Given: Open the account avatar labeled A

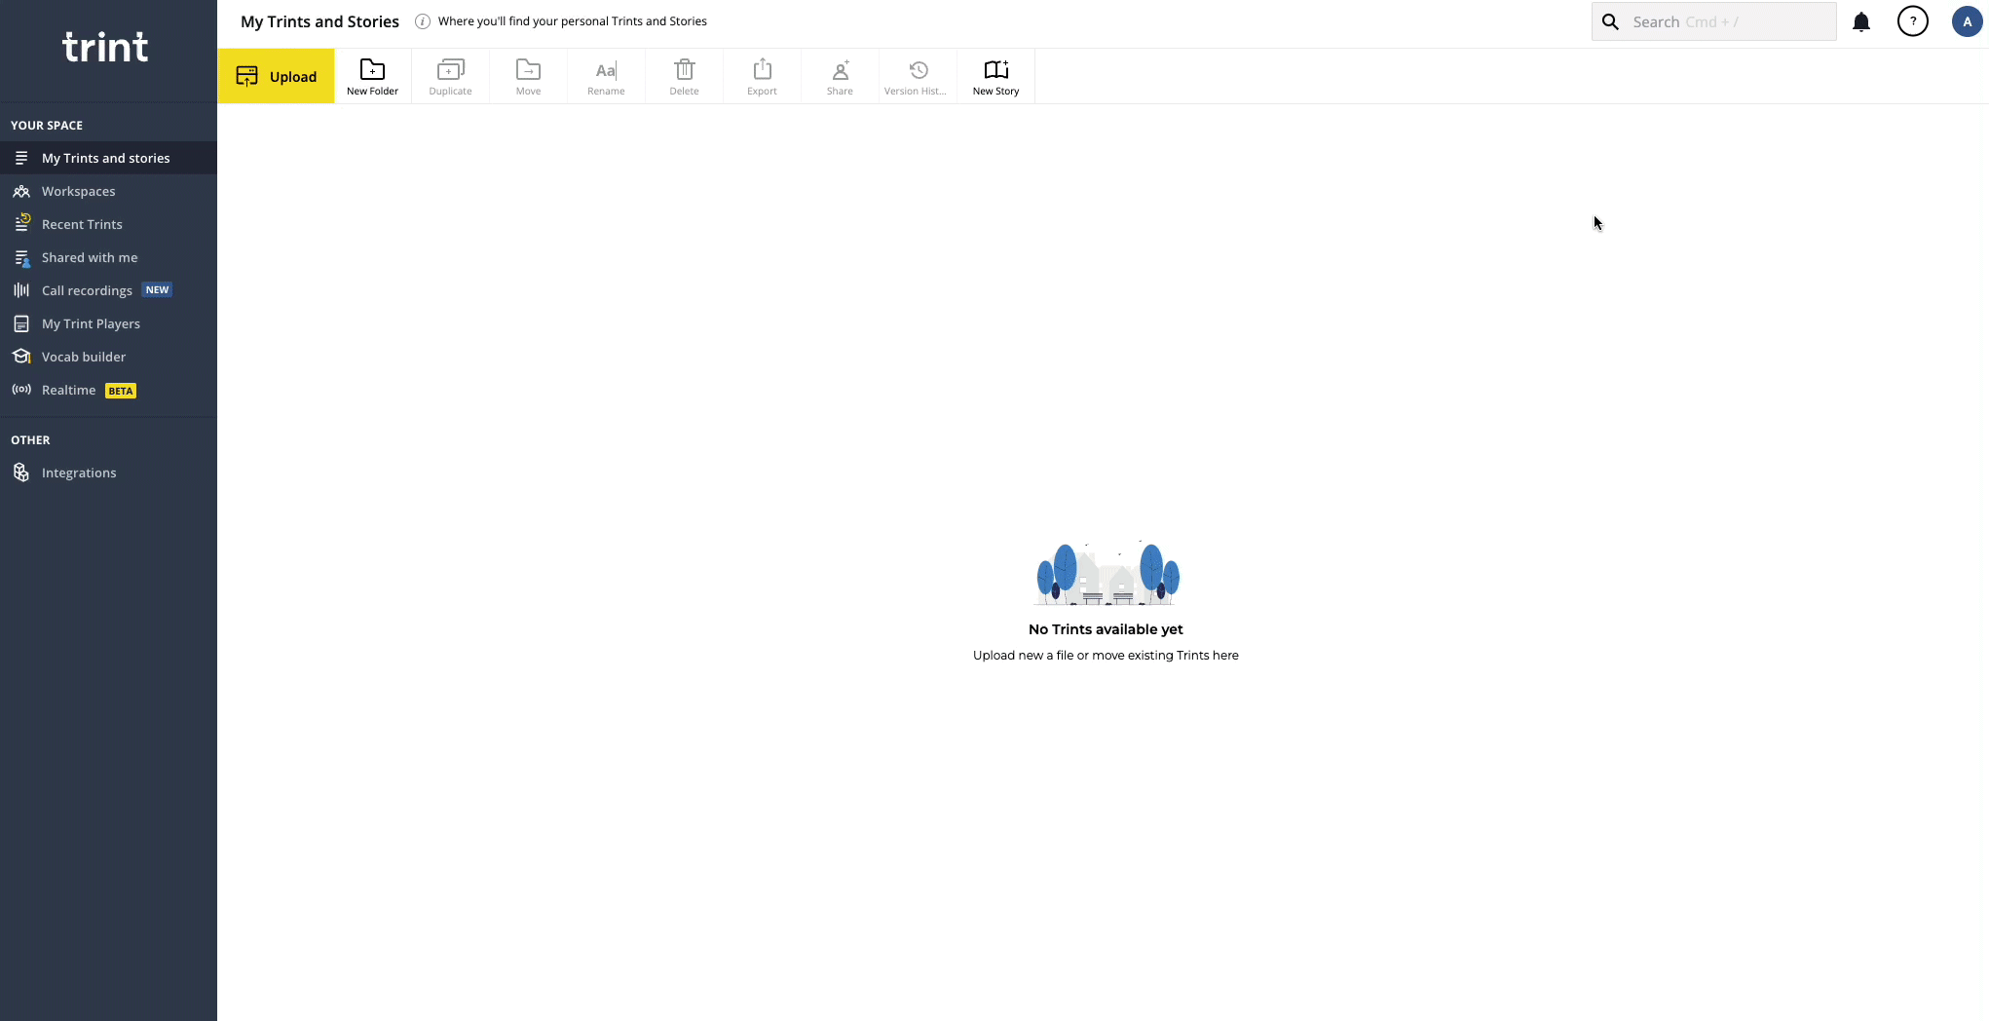Looking at the screenshot, I should pyautogui.click(x=1967, y=21).
